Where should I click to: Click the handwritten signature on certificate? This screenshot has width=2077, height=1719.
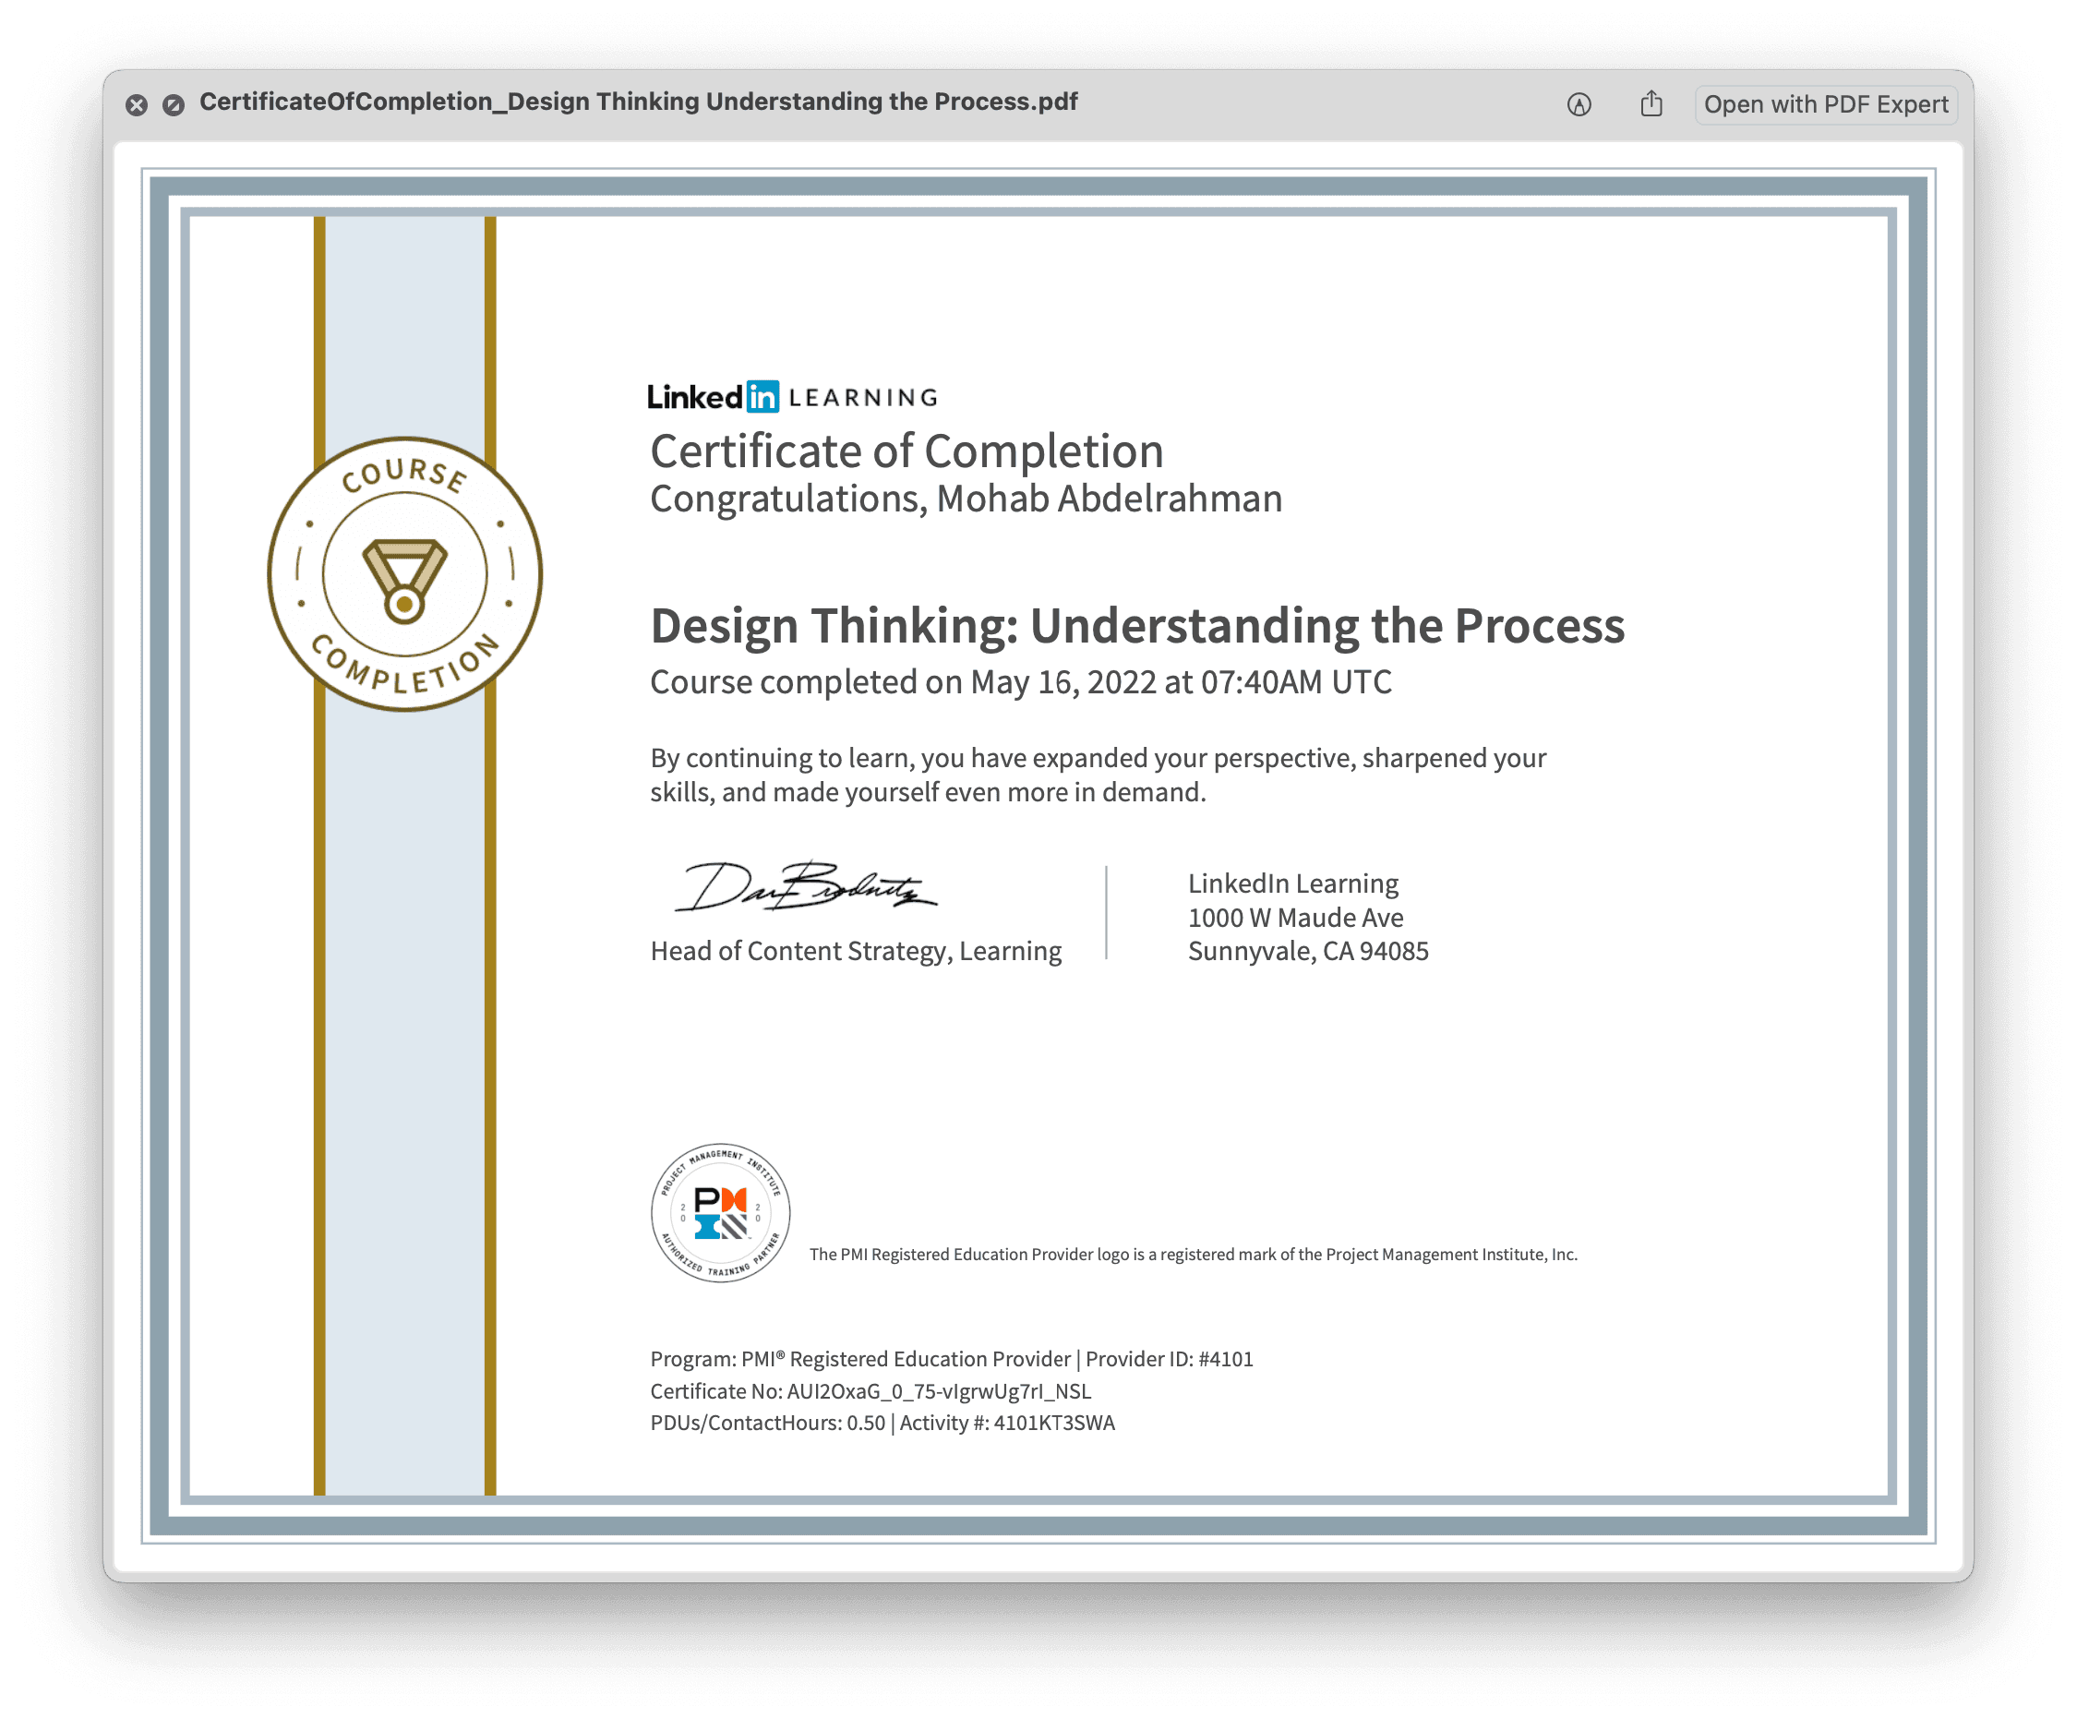pyautogui.click(x=806, y=886)
